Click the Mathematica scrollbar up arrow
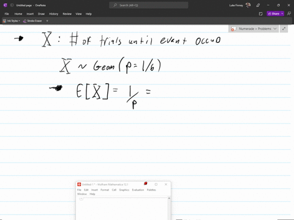This screenshot has width=294, height=220. pyautogui.click(x=169, y=198)
